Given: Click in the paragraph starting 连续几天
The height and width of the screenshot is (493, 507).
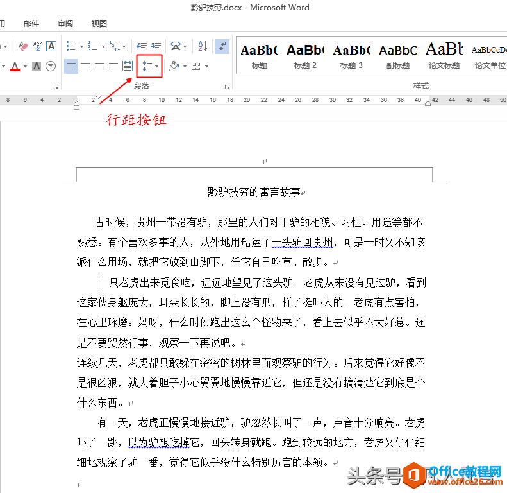Looking at the screenshot, I should (x=251, y=383).
